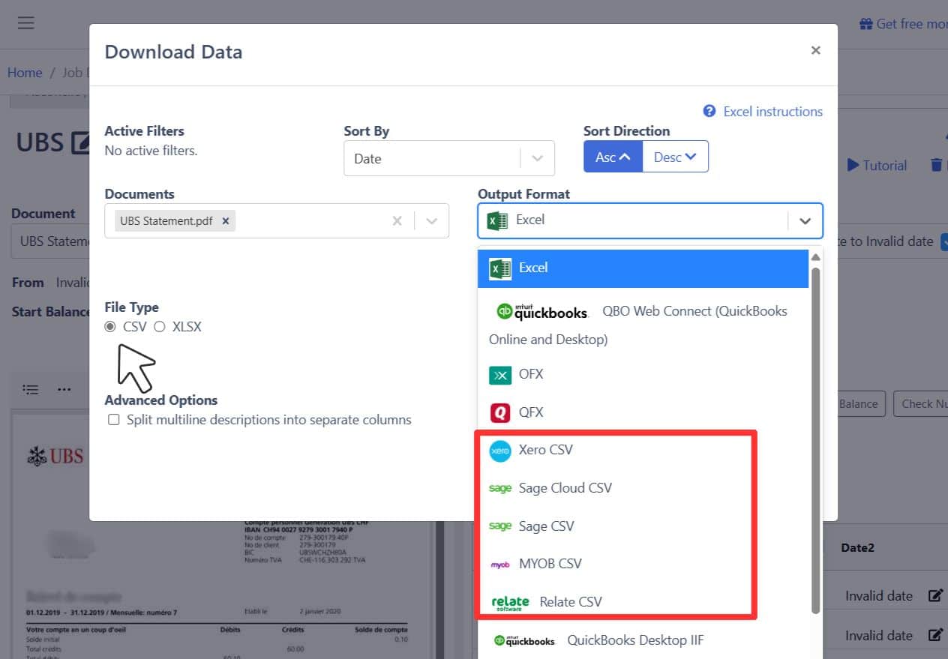Click the output format list scrollbar thumb
The height and width of the screenshot is (659, 948).
[815, 439]
